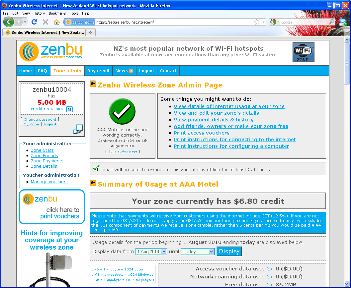Click the computers icon in account box
351x288 pixels.
(x=78, y=129)
